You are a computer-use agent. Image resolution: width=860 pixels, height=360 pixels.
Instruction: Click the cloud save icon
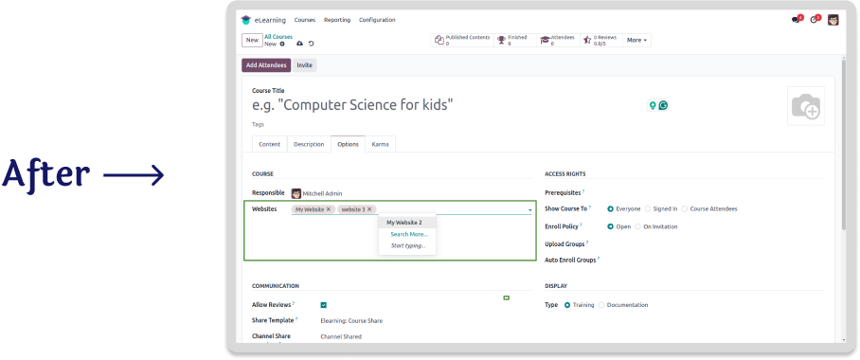click(x=299, y=44)
